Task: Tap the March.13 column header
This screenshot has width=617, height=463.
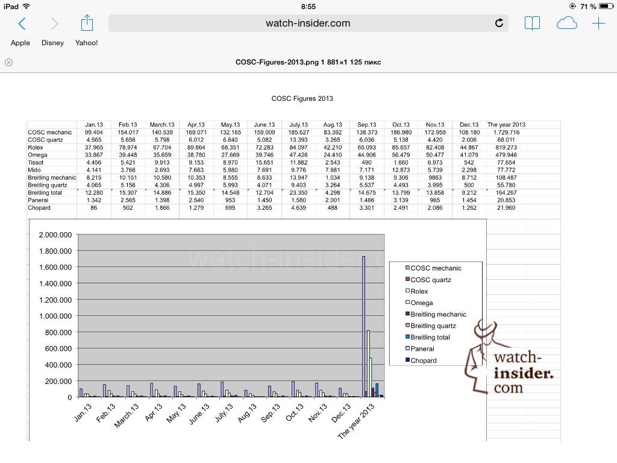Action: pos(162,124)
